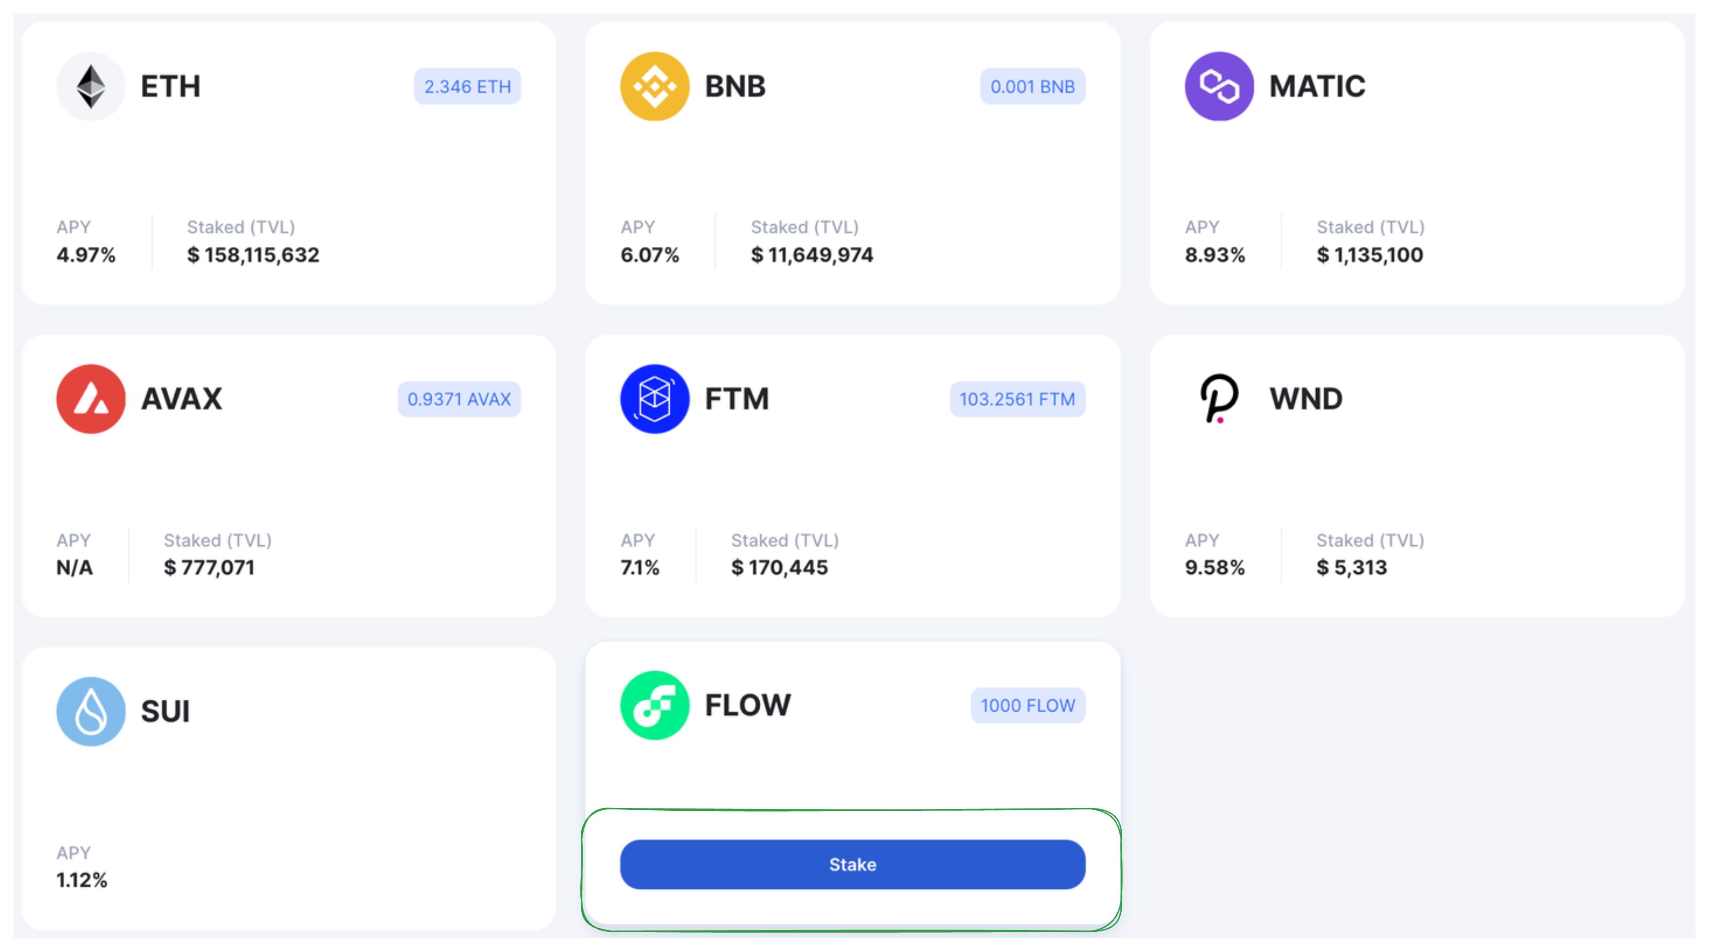Select the SUI water drop icon
Screen dimensions: 1709x952
tap(91, 711)
